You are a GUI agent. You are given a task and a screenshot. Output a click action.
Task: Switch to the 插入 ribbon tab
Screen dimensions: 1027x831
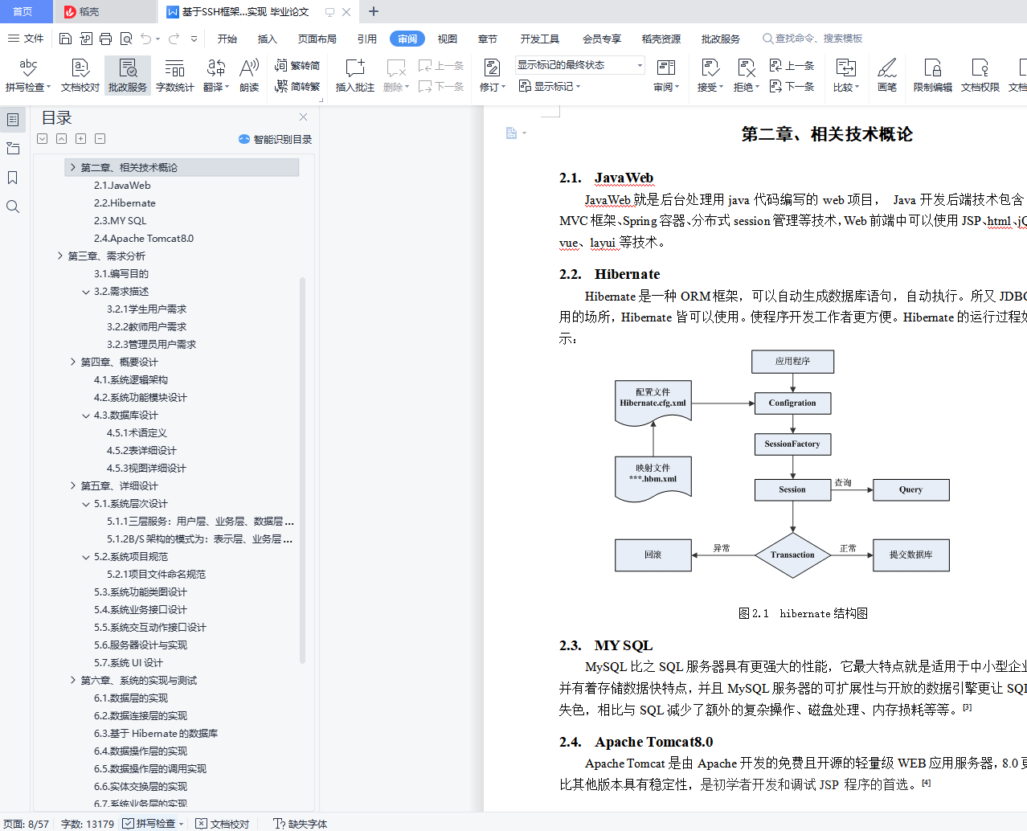[x=267, y=39]
